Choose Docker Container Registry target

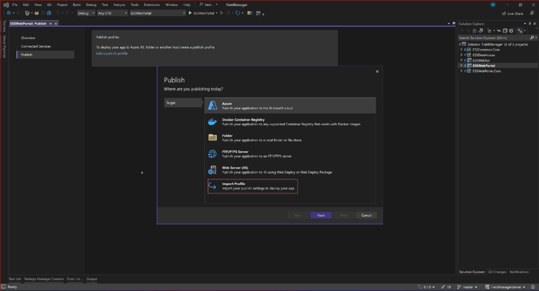pyautogui.click(x=290, y=122)
